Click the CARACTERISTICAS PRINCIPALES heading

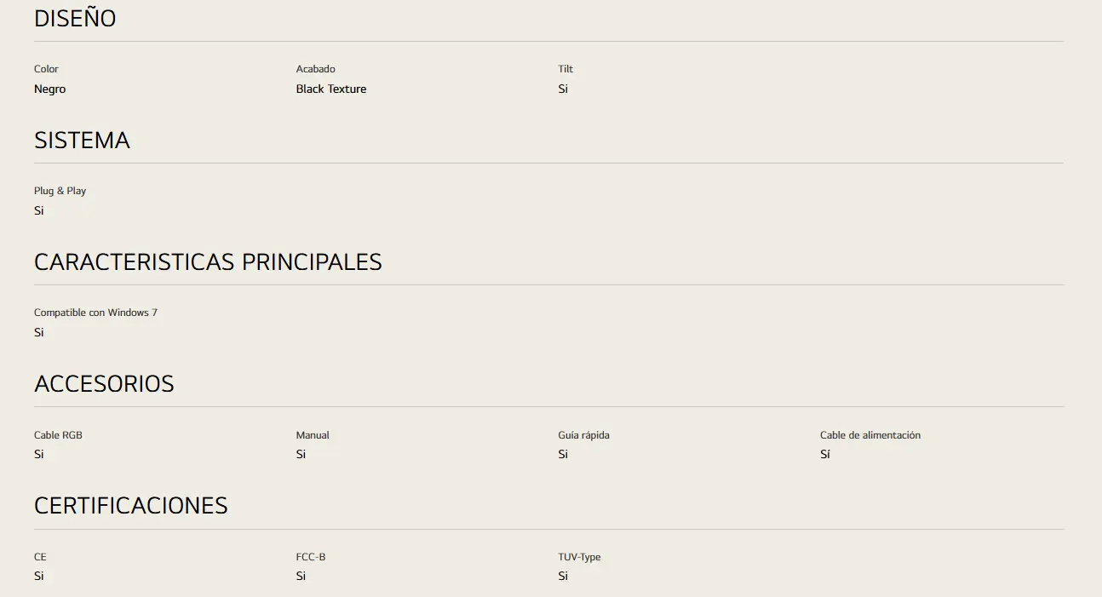(208, 261)
